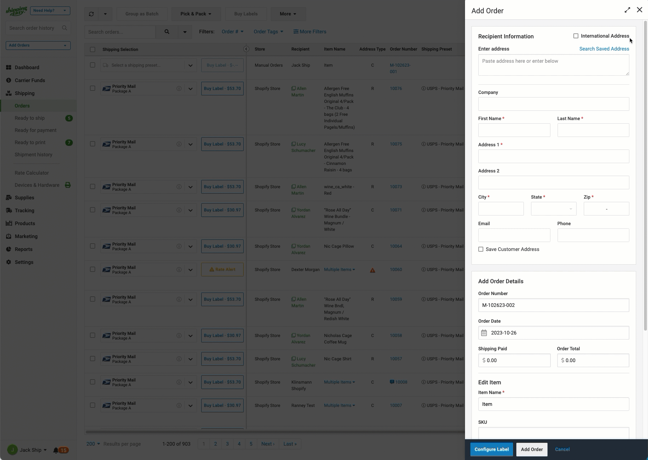Image resolution: width=648 pixels, height=460 pixels.
Task: Open search options arrow beside search button
Action: point(185,32)
